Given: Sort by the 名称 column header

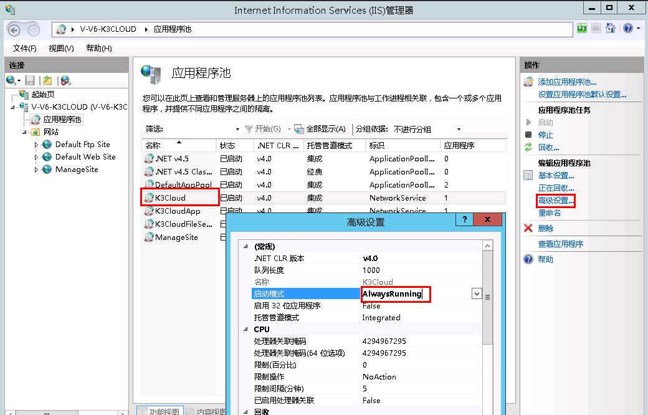Looking at the screenshot, I should coord(179,145).
